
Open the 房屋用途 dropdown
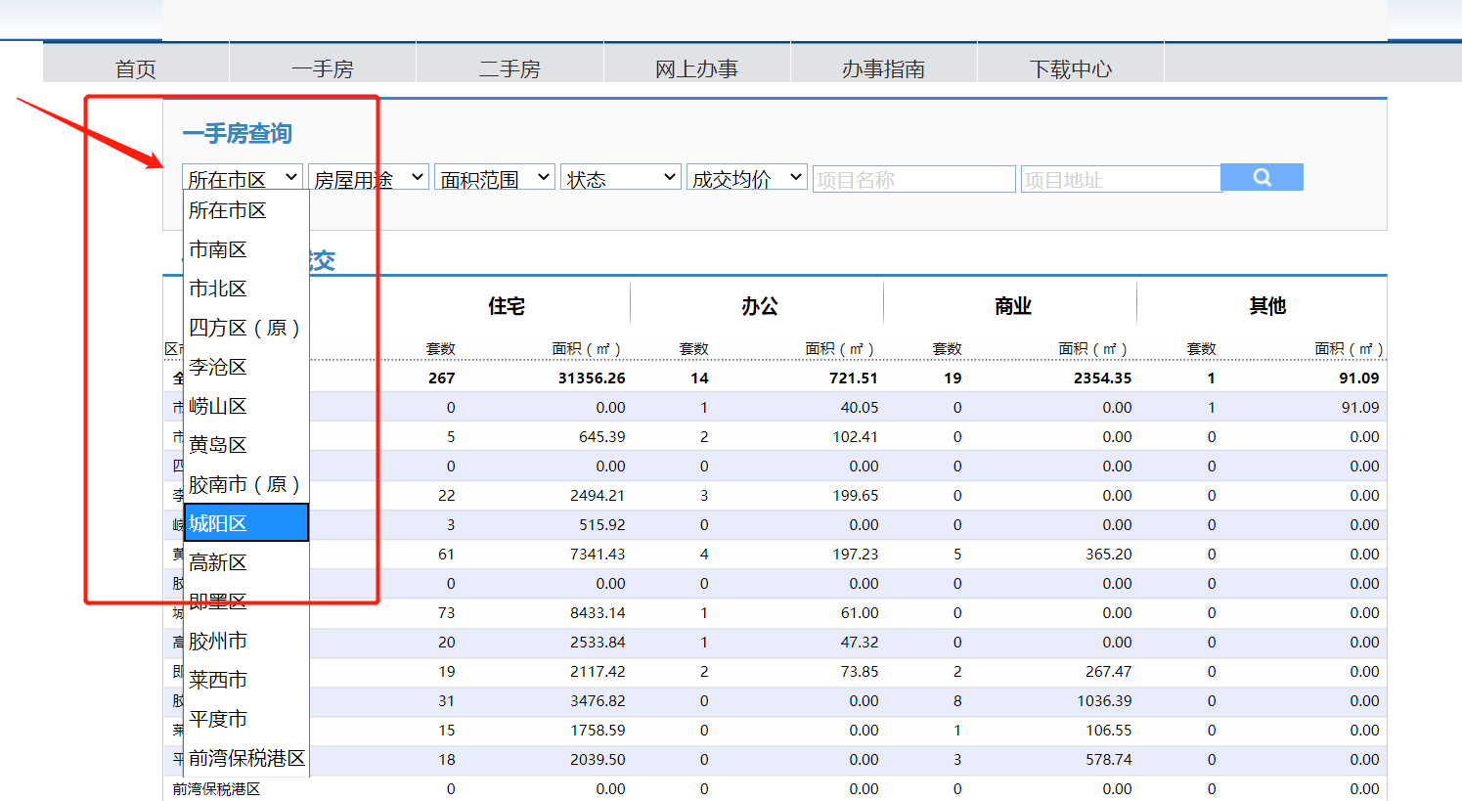(369, 177)
